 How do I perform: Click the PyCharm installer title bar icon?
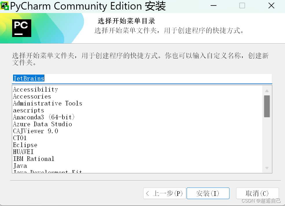pyautogui.click(x=5, y=6)
